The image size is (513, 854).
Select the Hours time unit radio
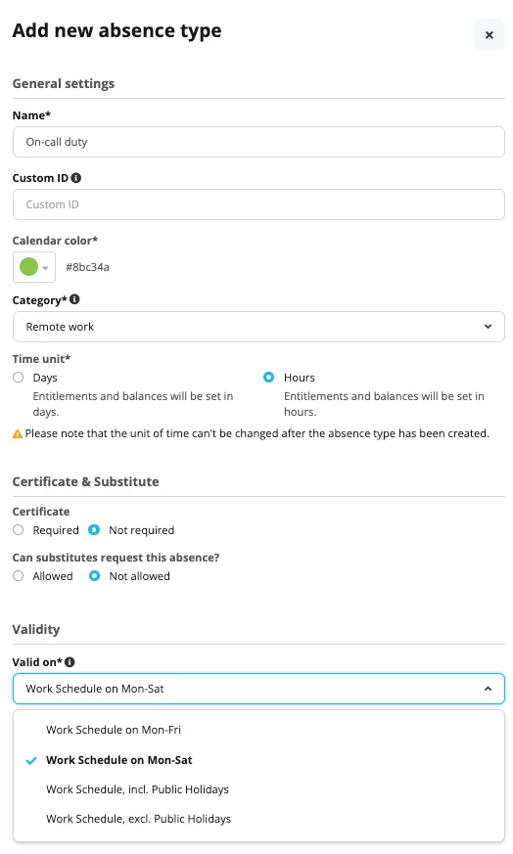269,377
